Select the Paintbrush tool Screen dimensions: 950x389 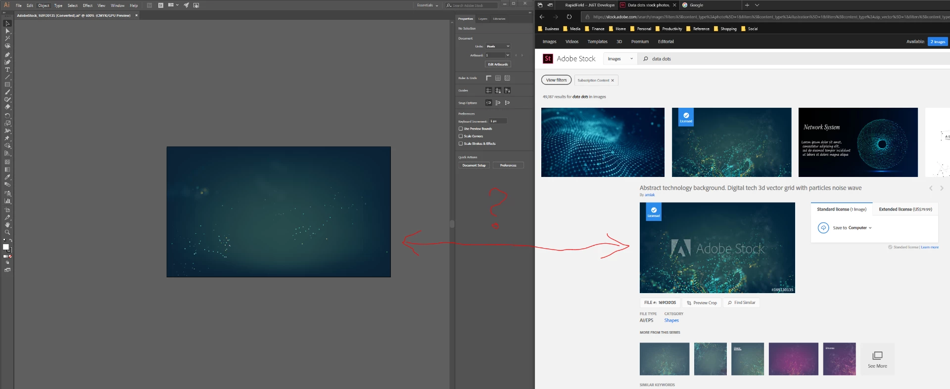click(7, 92)
